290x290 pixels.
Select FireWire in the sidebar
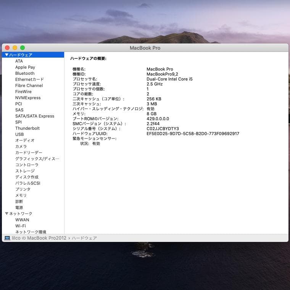coord(23,92)
